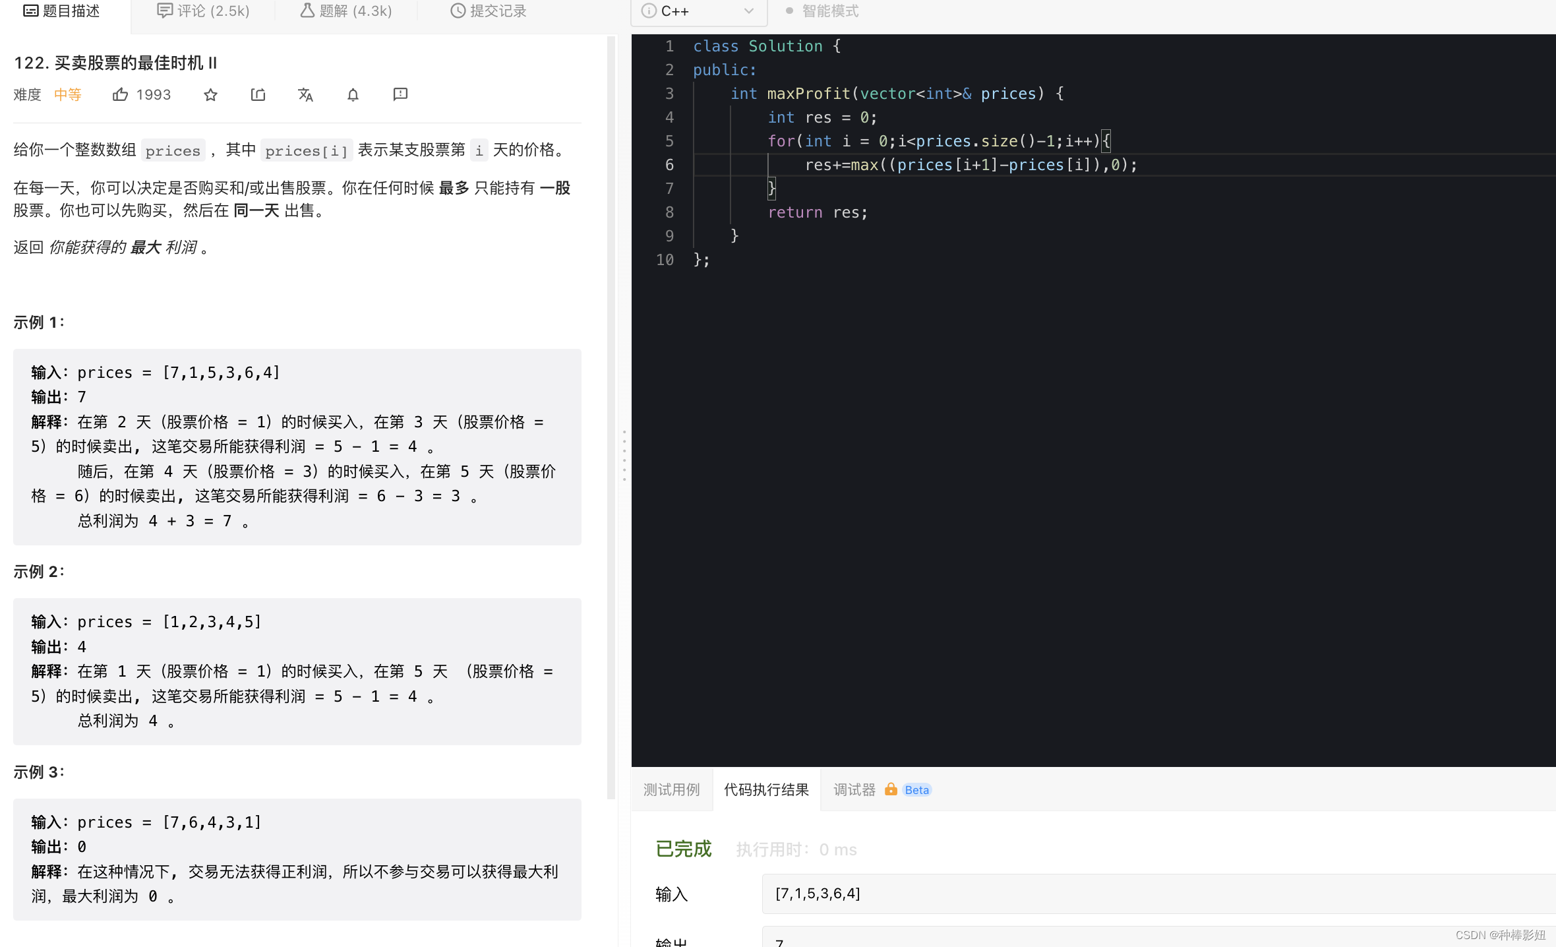Switch to the 测试用例 tab

671,789
